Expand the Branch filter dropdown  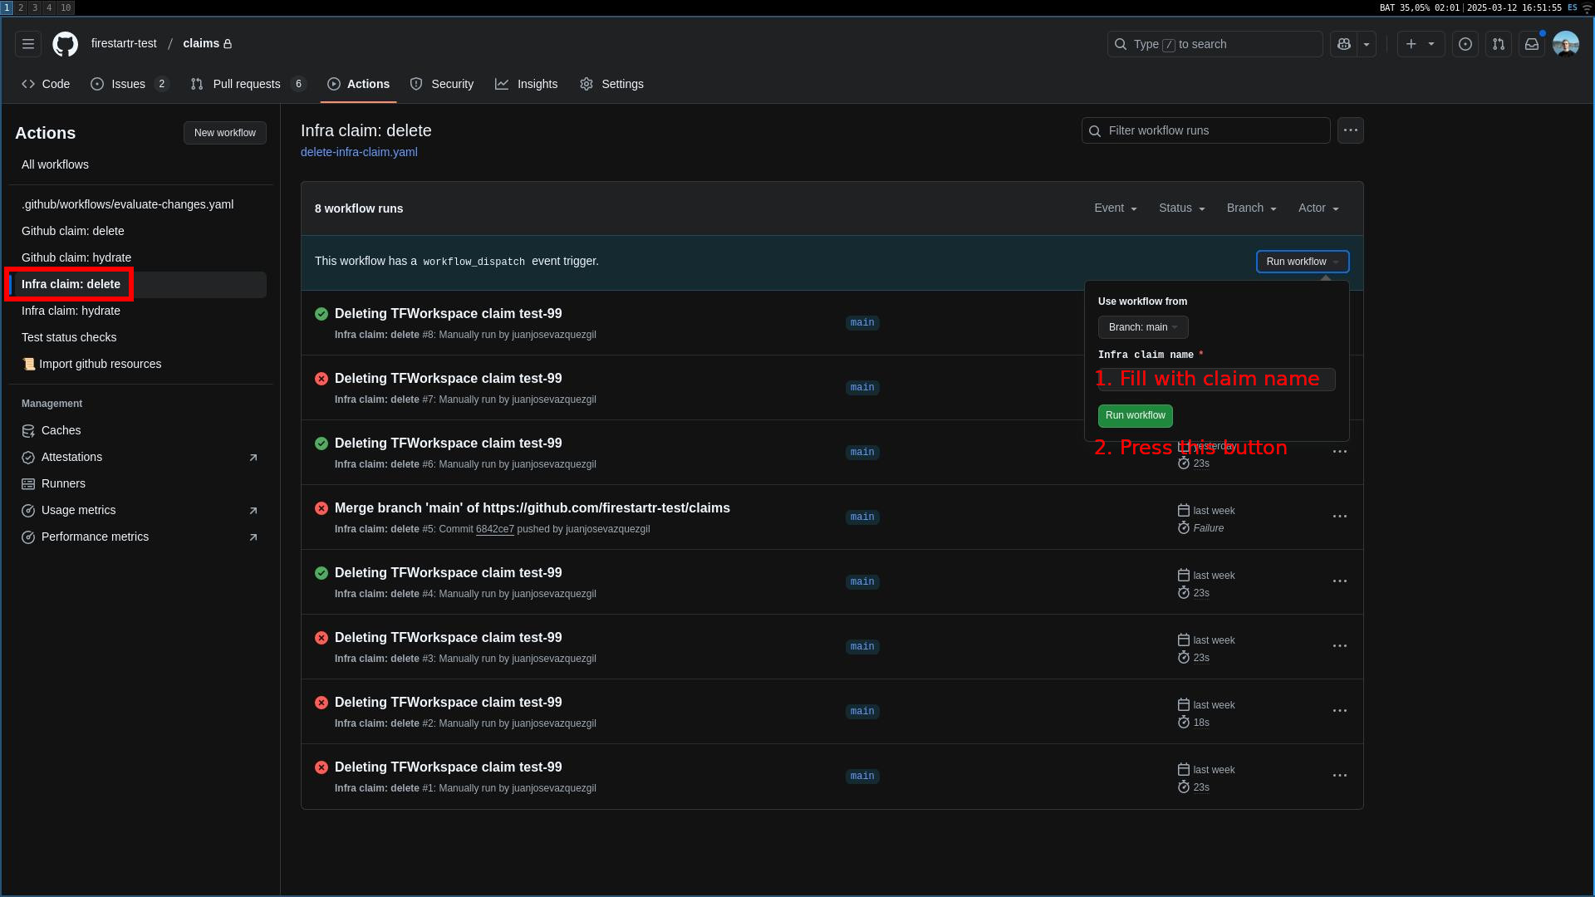1251,208
